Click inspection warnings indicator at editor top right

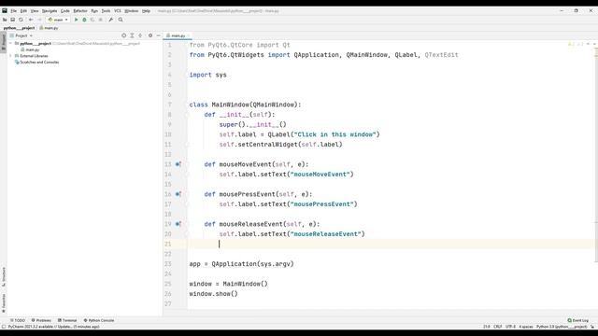(576, 45)
